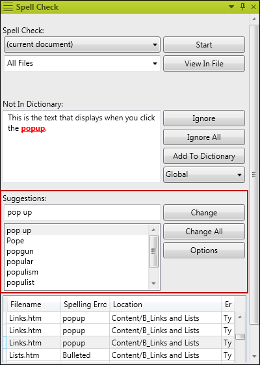The height and width of the screenshot is (365, 260).
Task: Click suggestions list scroll down arrow
Action: pyautogui.click(x=153, y=283)
